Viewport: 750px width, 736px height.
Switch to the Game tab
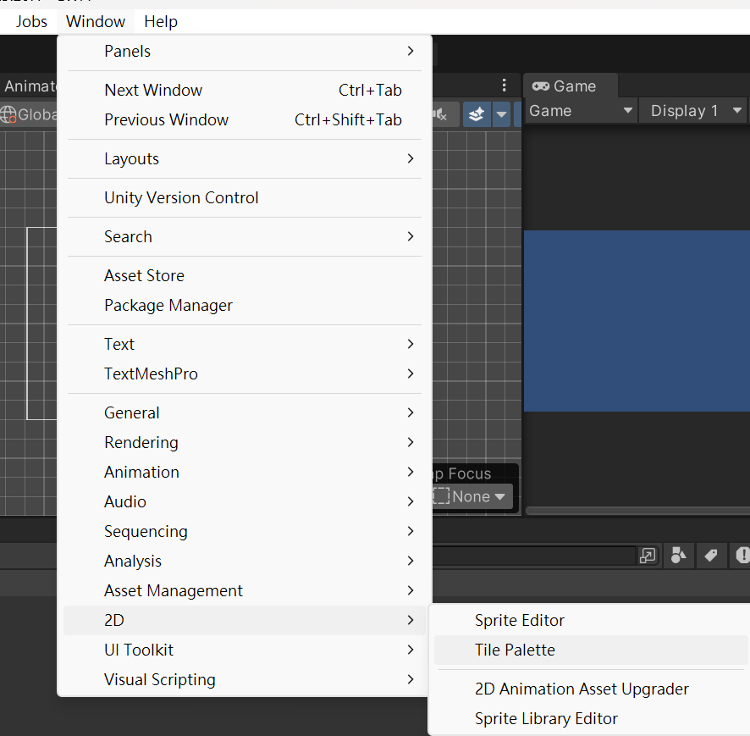571,86
